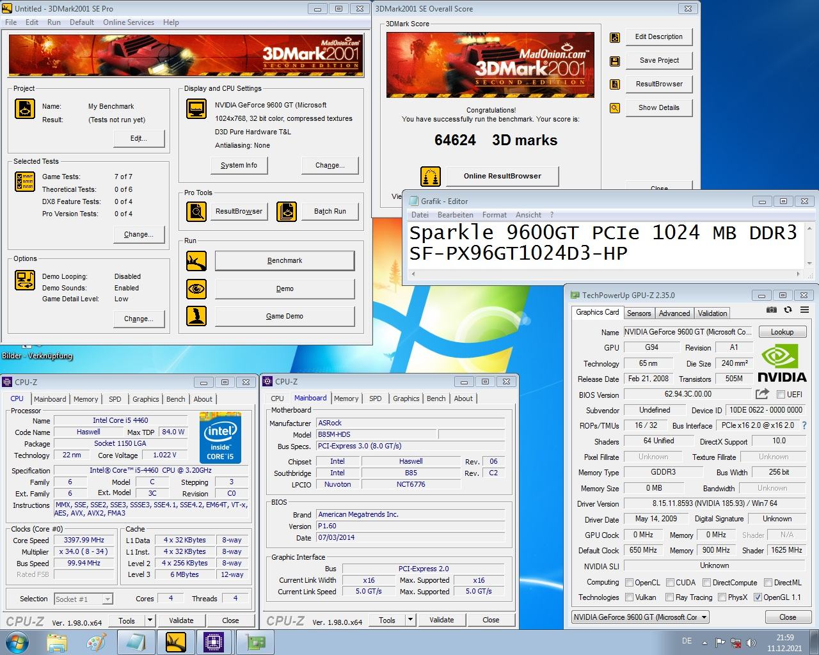The image size is (819, 655).
Task: Open the Online Services menu
Action: [x=129, y=22]
